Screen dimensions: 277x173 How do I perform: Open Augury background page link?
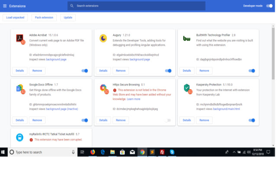point(140,60)
